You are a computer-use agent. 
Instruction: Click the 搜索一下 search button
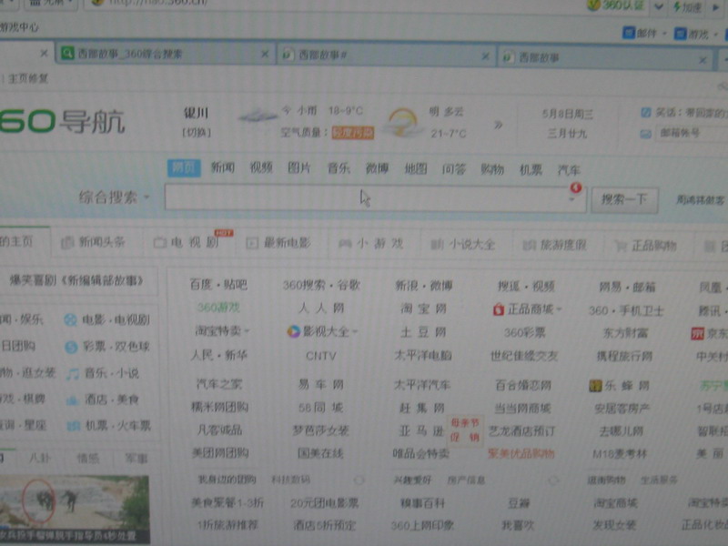pos(624,199)
